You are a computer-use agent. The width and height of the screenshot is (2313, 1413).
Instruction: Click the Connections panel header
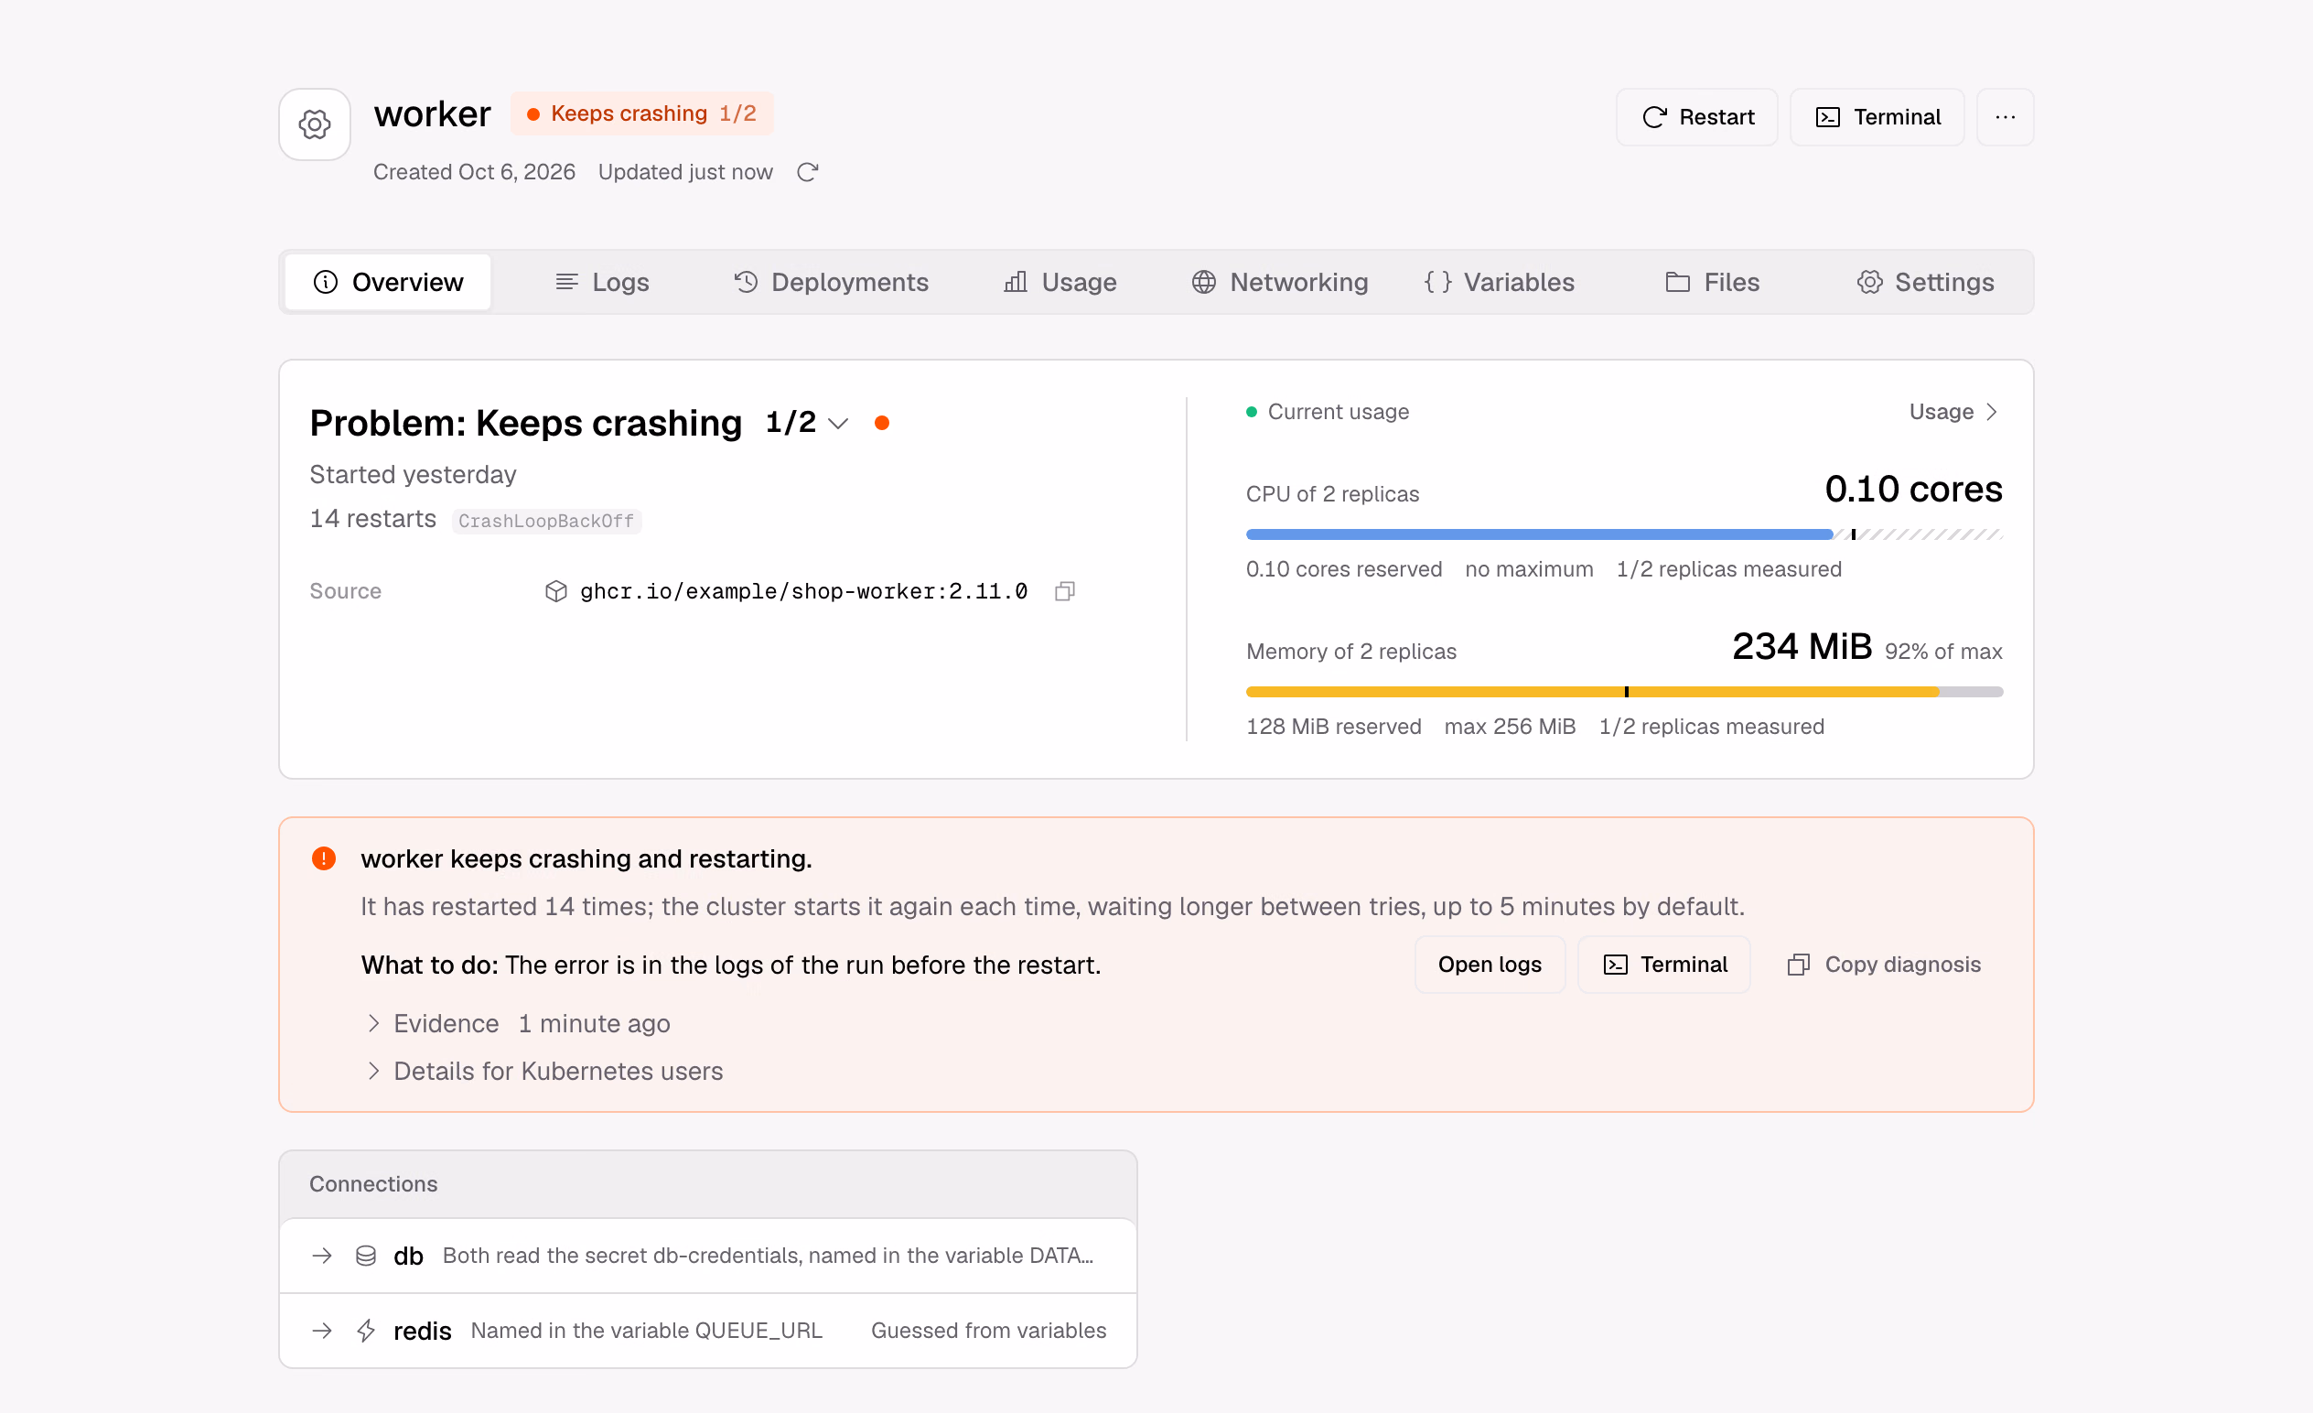(708, 1184)
